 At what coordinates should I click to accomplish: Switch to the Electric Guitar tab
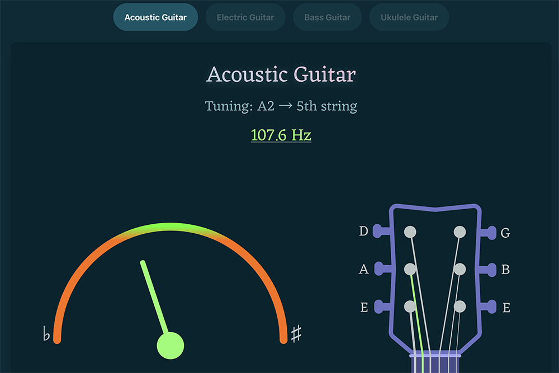click(245, 17)
